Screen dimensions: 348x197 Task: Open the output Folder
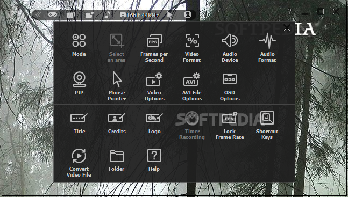tap(117, 161)
